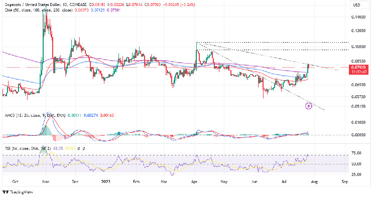This screenshot has height=198, width=374.
Task: Click the TradingView logo
Action: tap(18, 192)
